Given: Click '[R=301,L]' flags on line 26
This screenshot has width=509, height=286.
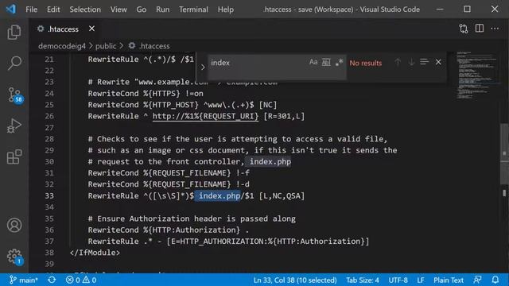Looking at the screenshot, I should (x=284, y=116).
